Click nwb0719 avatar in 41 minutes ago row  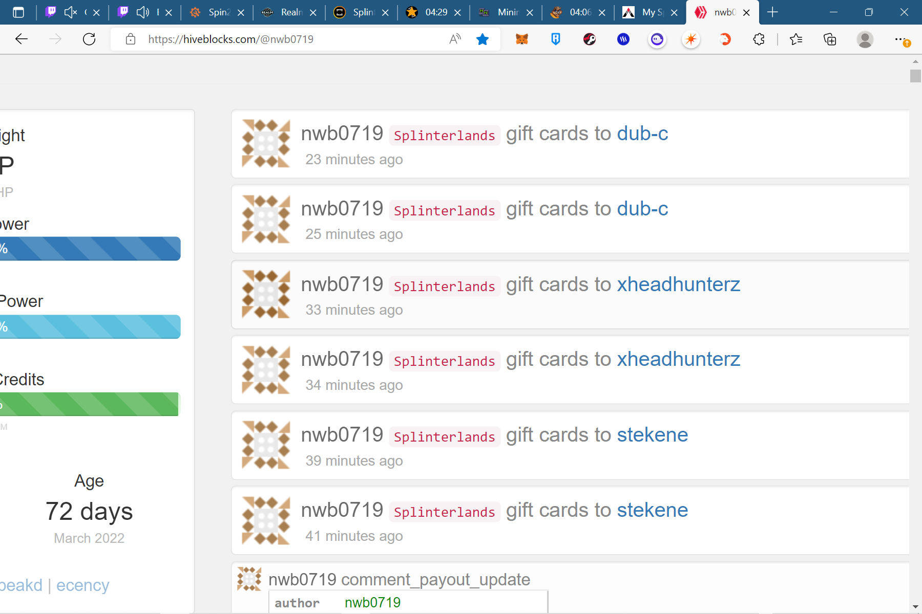point(266,520)
